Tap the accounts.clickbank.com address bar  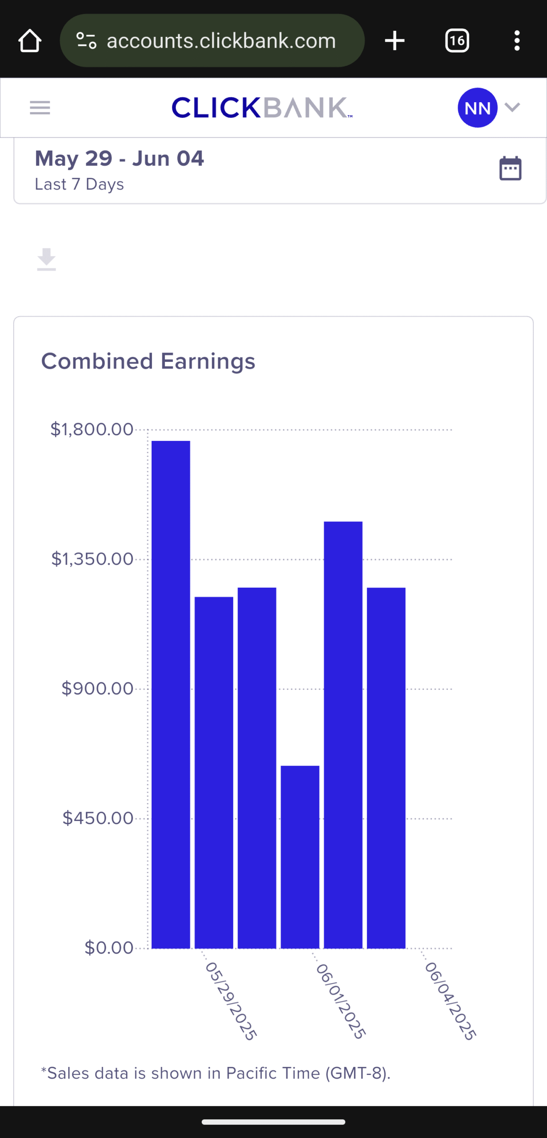tap(221, 41)
